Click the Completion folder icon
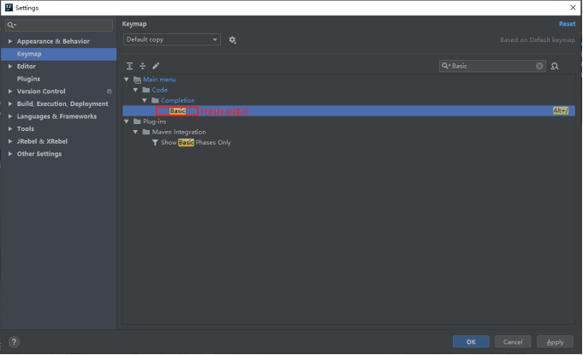 click(x=155, y=100)
